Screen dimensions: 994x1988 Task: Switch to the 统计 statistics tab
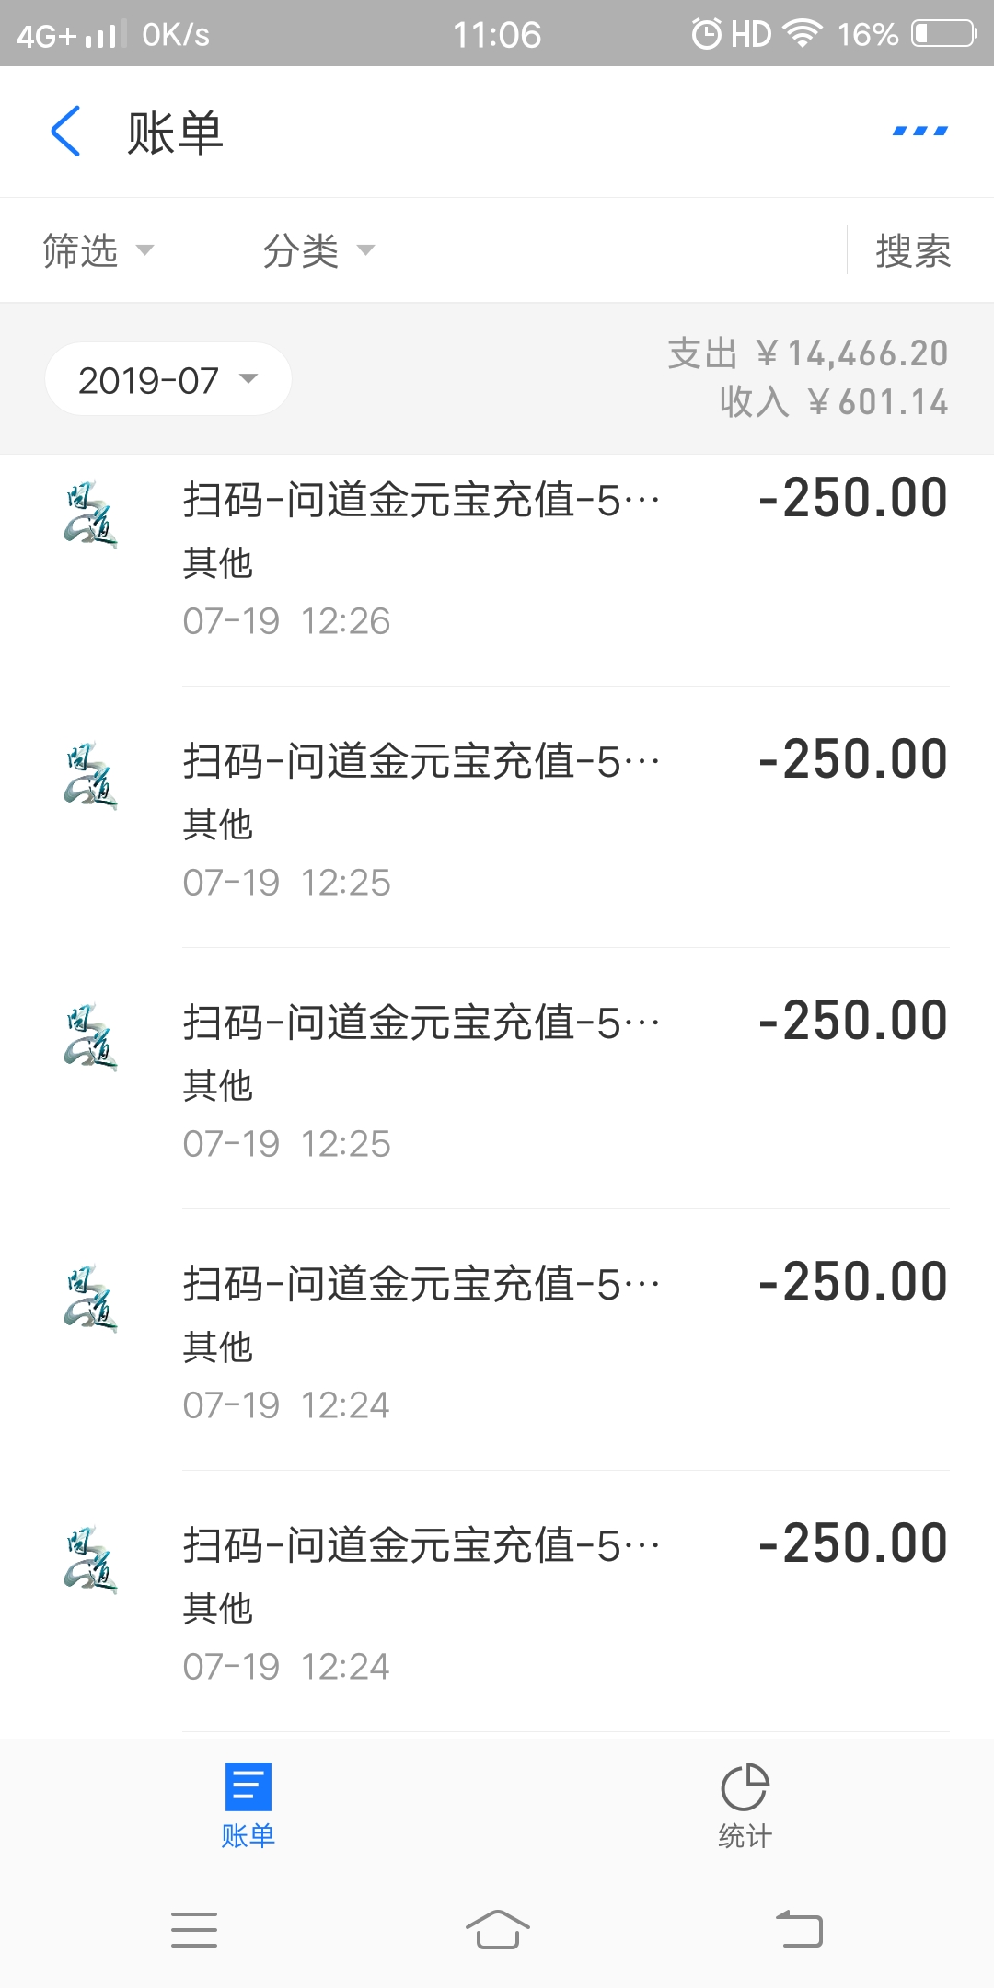click(x=745, y=1836)
